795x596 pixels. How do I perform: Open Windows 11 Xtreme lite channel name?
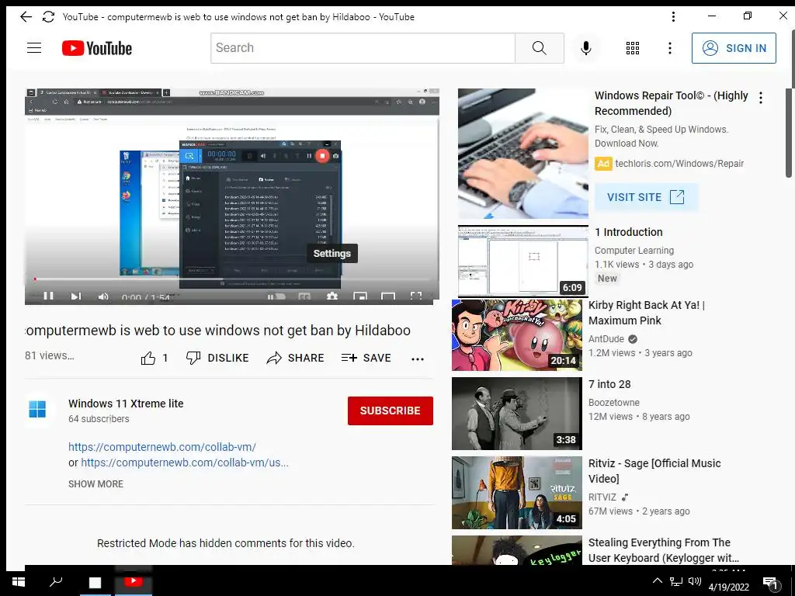[x=126, y=404]
